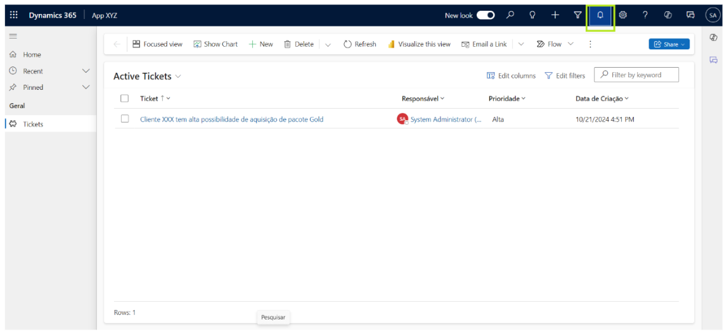
Task: Open the Cliente XXX ticket link
Action: pos(231,119)
